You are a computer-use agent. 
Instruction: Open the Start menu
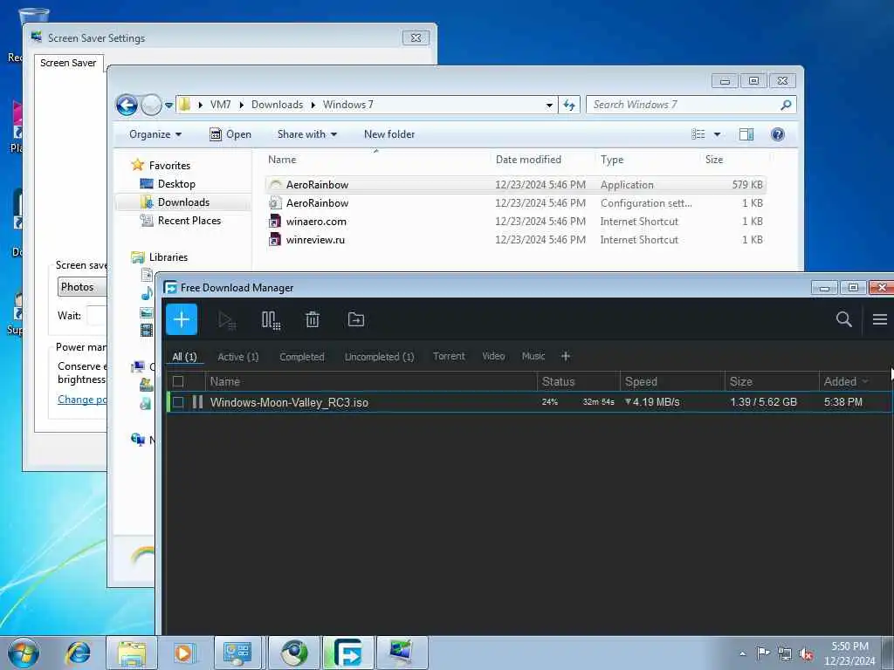click(x=24, y=653)
